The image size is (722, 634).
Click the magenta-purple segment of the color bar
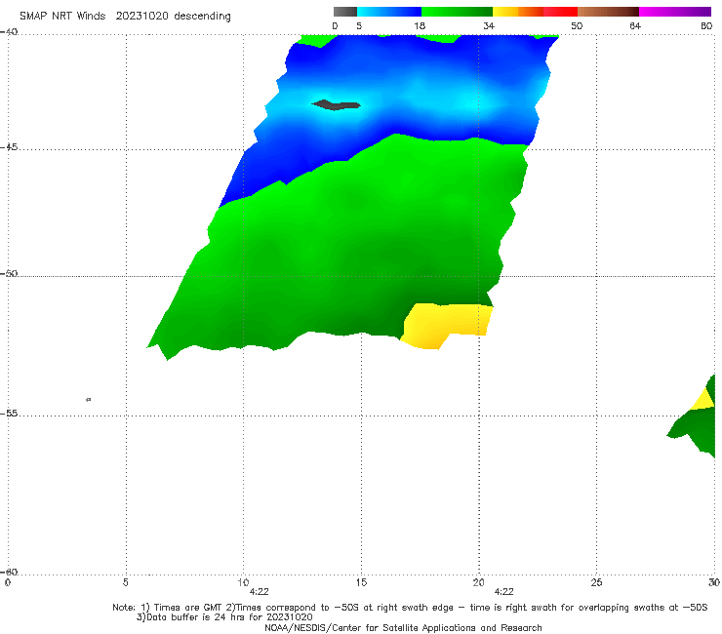click(675, 12)
